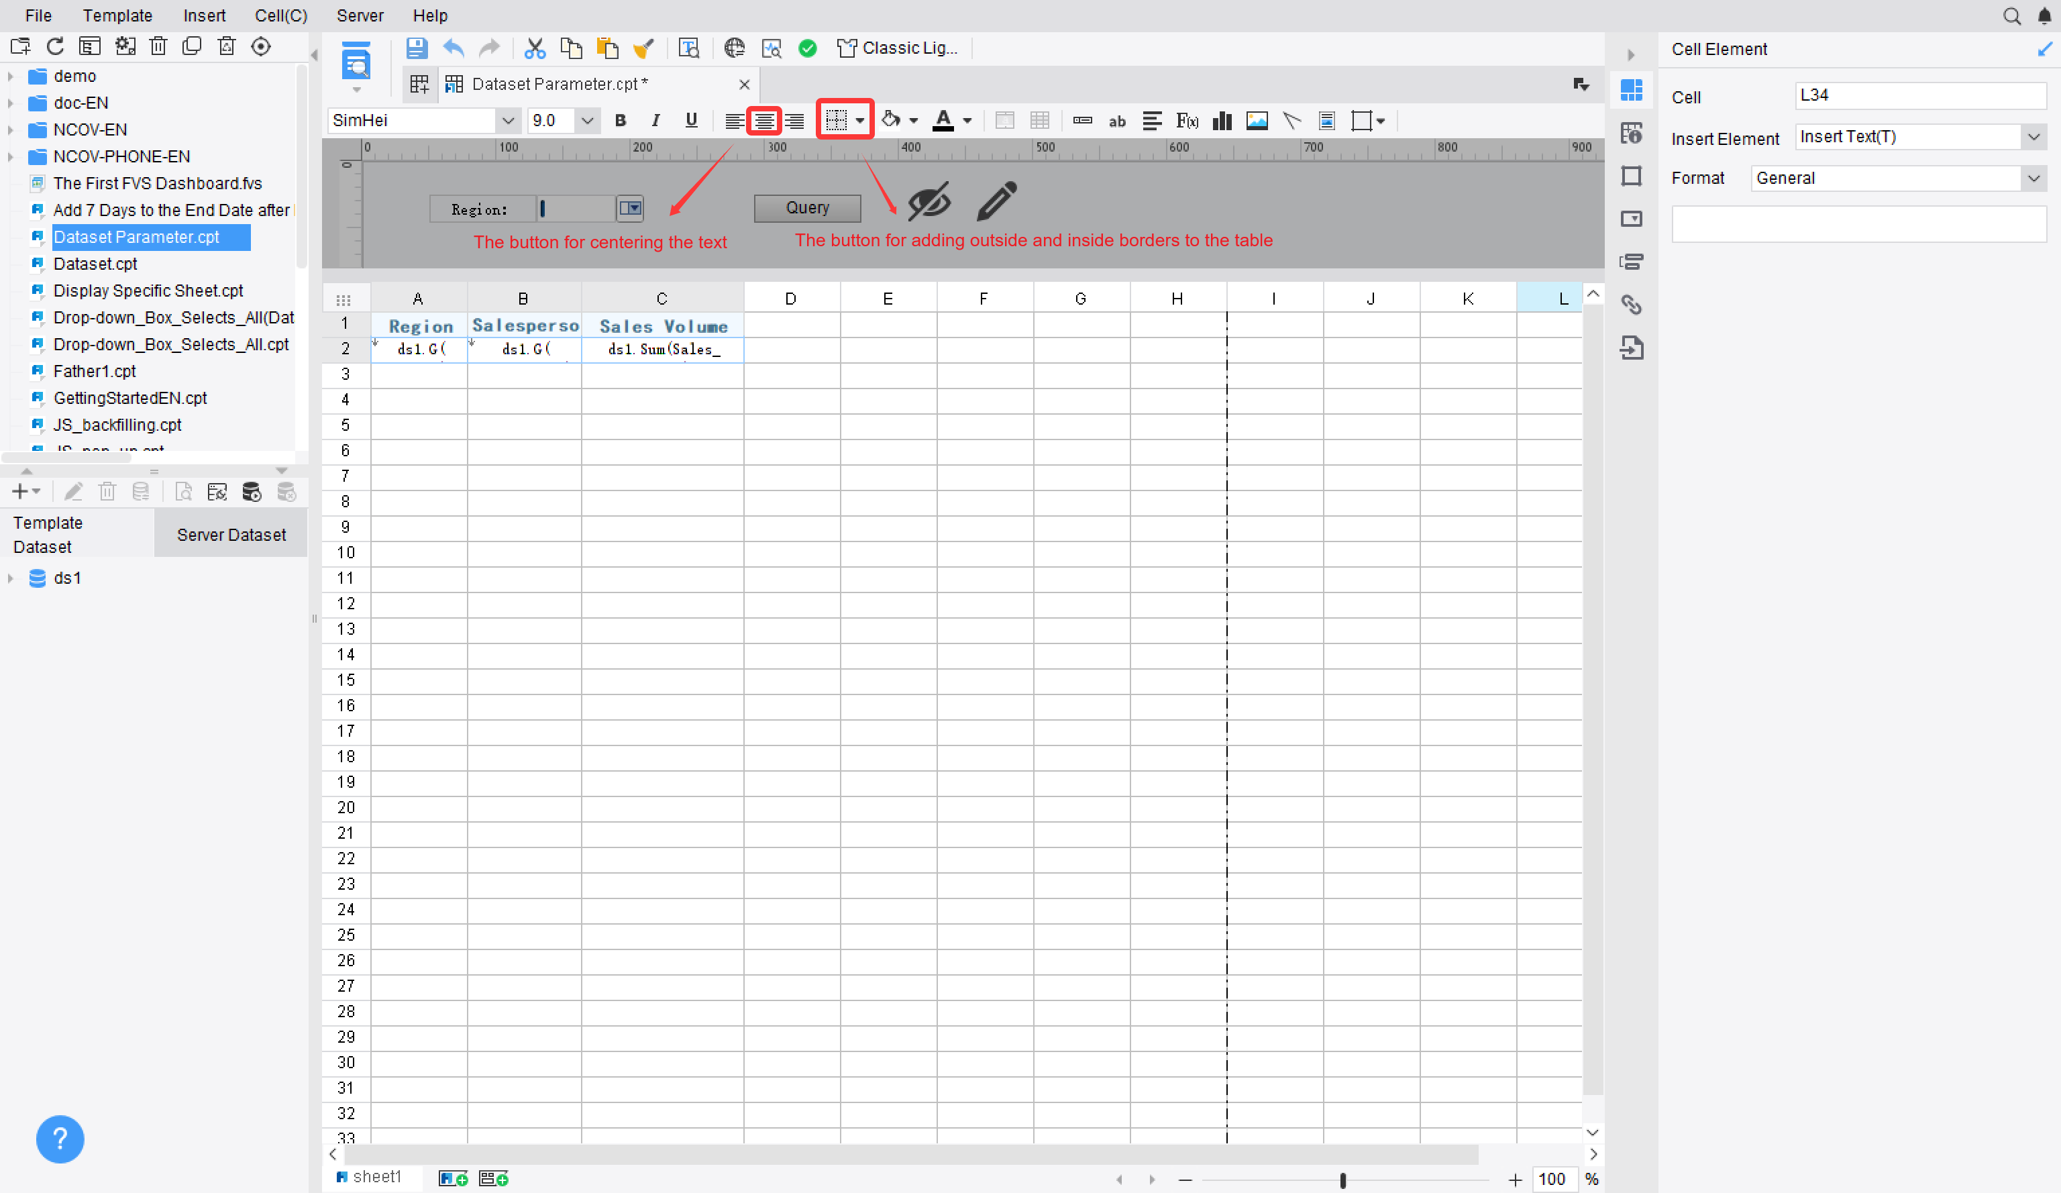
Task: Switch to the Server Dataset tab
Action: click(231, 534)
